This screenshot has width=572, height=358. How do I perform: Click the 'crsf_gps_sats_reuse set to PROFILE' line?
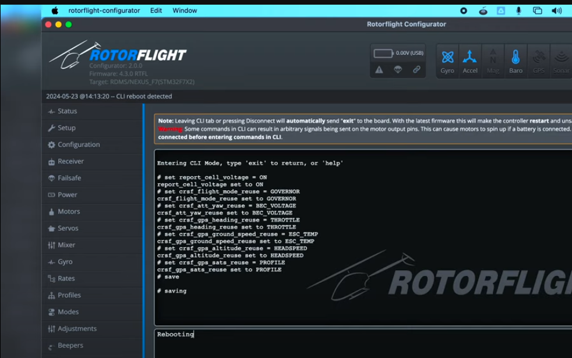[x=219, y=270]
